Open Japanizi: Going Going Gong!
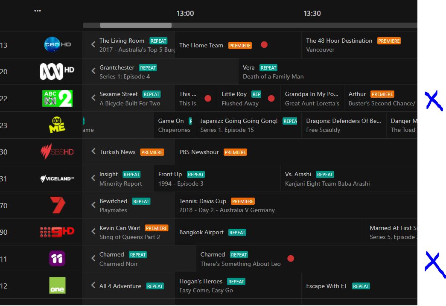Screen dimensions: 446x306 tap(248, 125)
